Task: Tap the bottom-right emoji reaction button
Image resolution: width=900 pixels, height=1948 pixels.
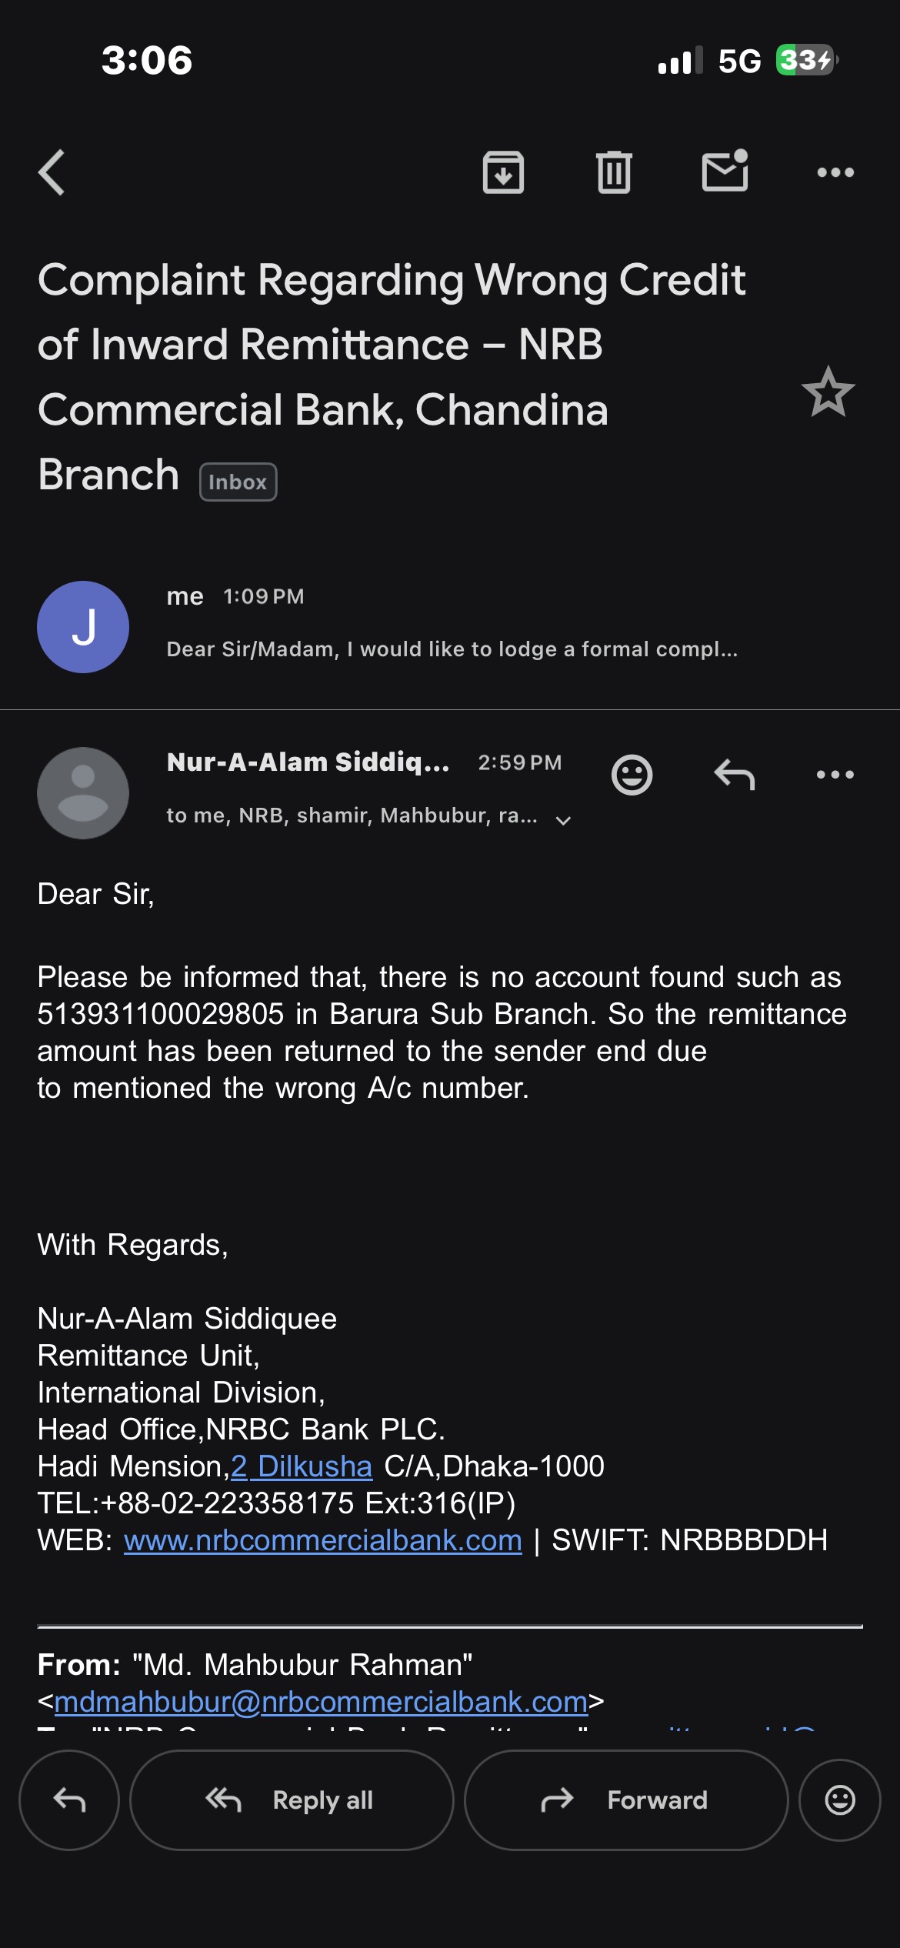Action: coord(839,1800)
